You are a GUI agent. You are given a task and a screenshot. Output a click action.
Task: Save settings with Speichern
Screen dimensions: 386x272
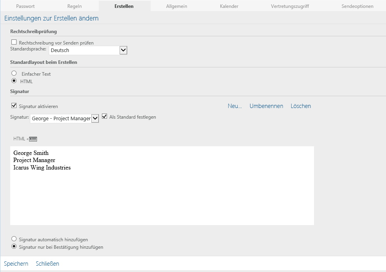16,264
